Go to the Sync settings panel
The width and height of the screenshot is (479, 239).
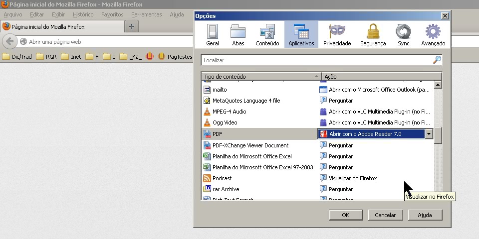click(403, 35)
